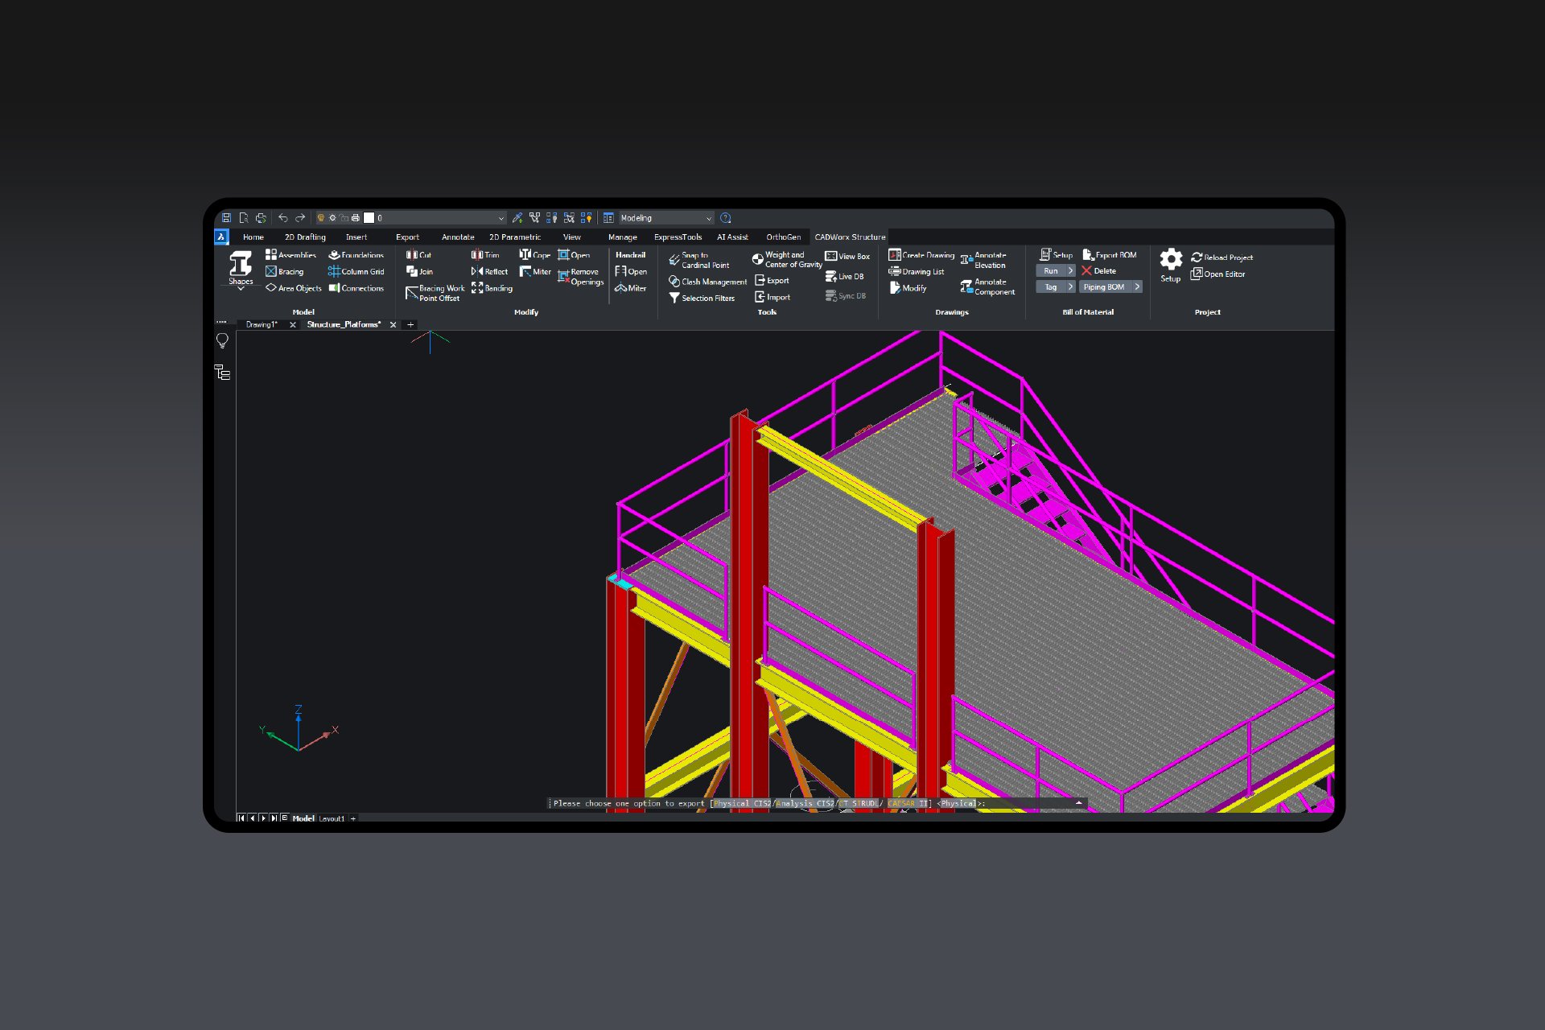
Task: Switch to the Drawing1 document tab
Action: coord(263,324)
